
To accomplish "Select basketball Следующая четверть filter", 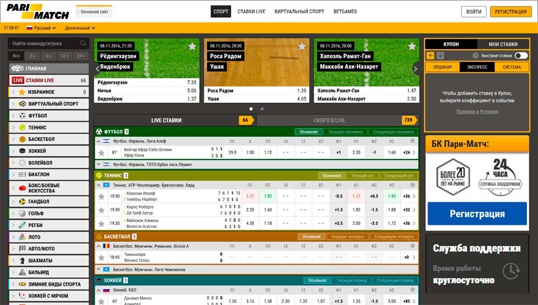I will pos(394,236).
